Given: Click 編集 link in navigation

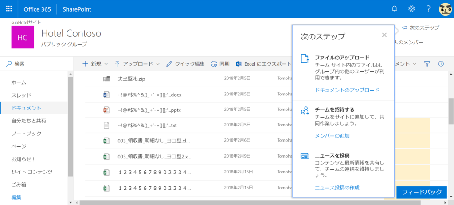Looking at the screenshot, I should click(x=16, y=197).
